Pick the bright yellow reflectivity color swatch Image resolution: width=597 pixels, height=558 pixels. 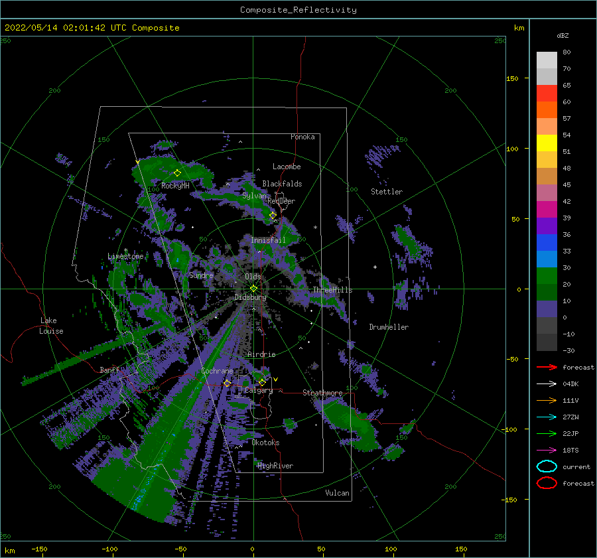tap(547, 143)
